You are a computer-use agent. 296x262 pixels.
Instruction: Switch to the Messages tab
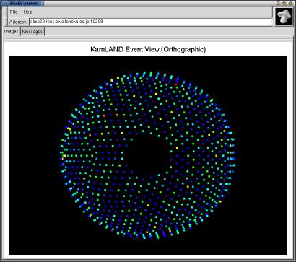pyautogui.click(x=32, y=32)
